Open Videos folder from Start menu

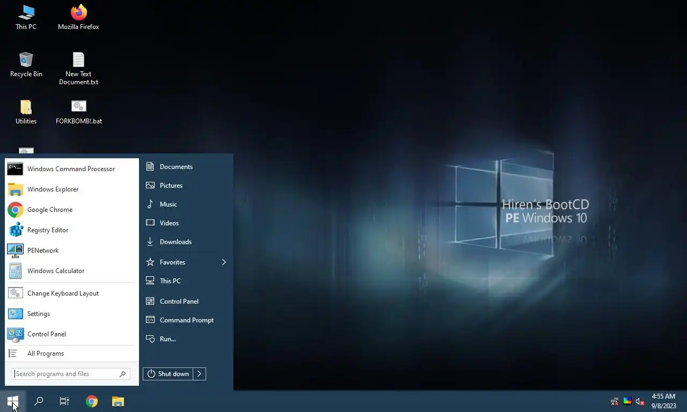pyautogui.click(x=186, y=223)
